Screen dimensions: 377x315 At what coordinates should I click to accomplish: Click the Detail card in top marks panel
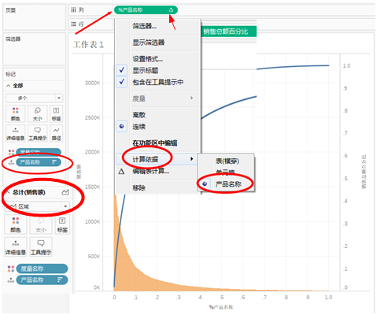click(x=15, y=133)
